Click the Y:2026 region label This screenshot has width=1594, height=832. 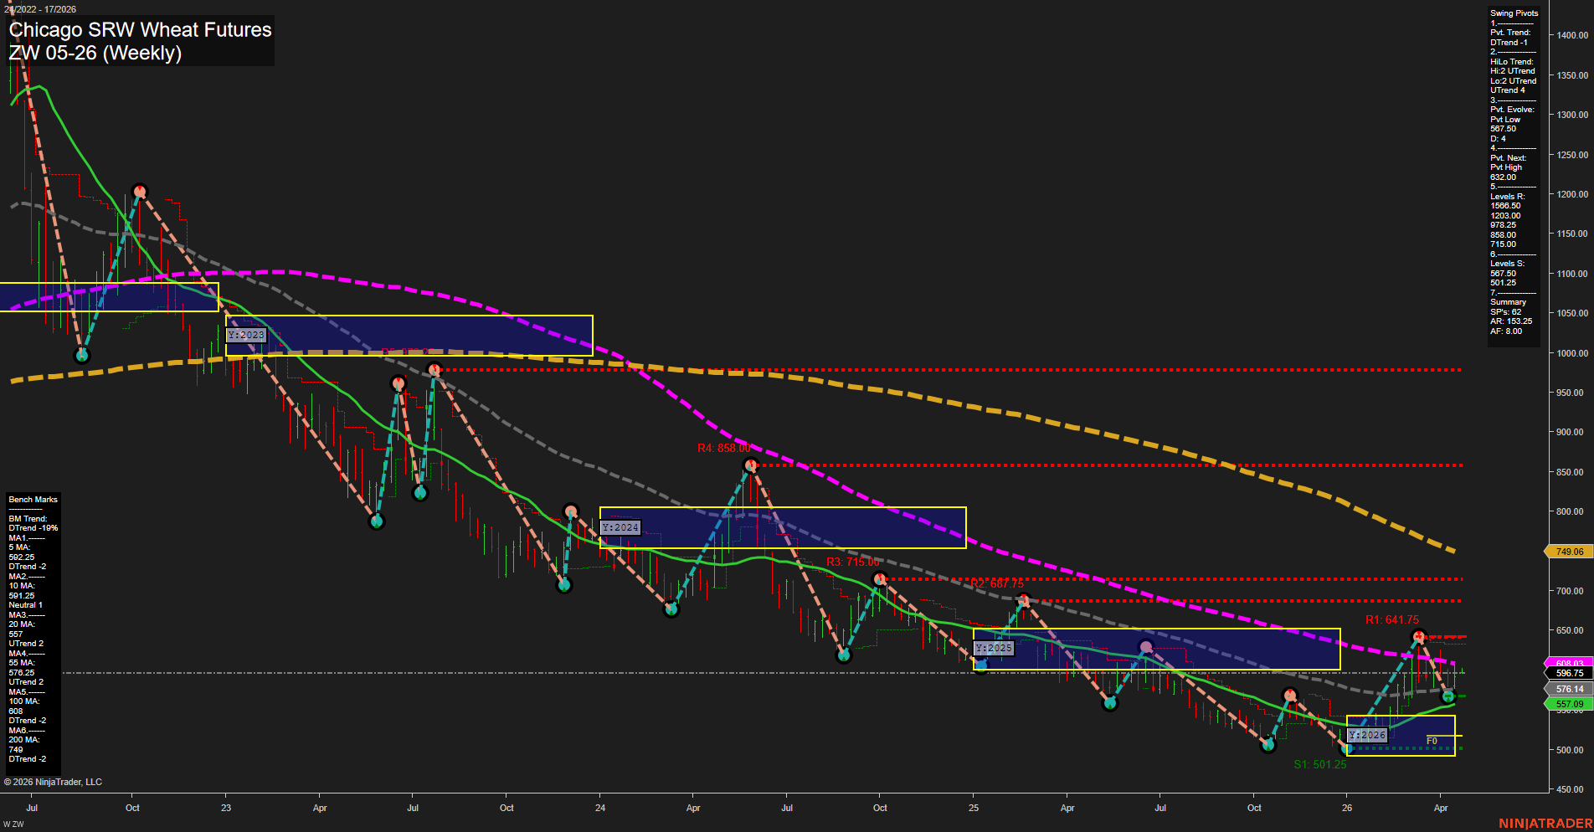click(x=1368, y=733)
